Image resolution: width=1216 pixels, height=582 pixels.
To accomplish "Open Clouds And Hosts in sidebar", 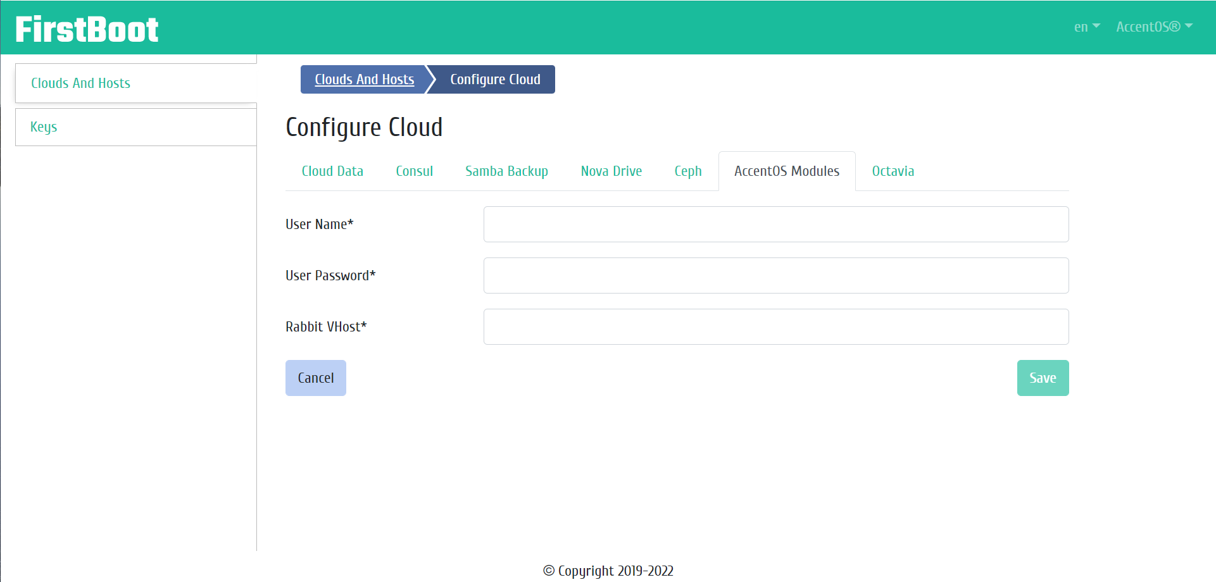I will (x=136, y=83).
